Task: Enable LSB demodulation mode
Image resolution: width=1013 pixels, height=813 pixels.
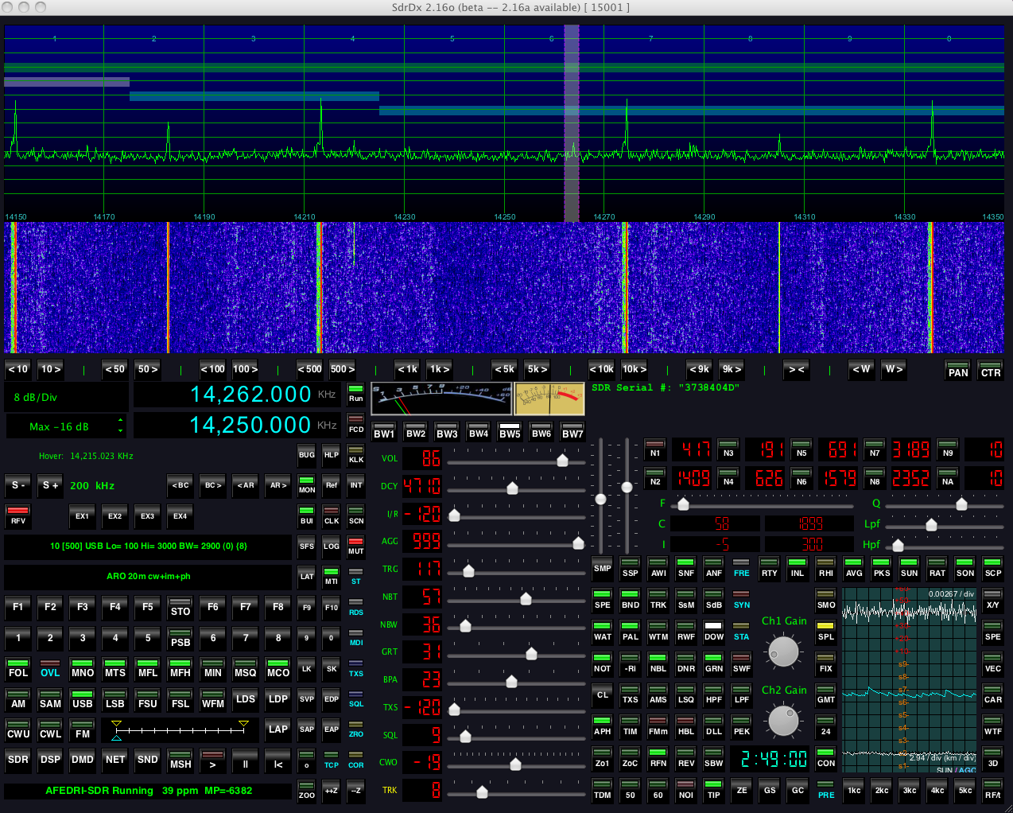Action: point(115,699)
